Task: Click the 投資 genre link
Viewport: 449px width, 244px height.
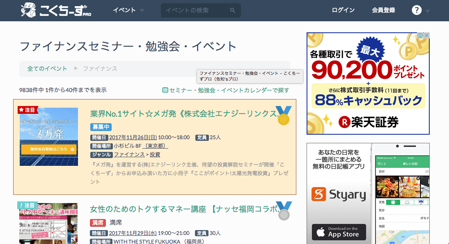Action: 155,154
